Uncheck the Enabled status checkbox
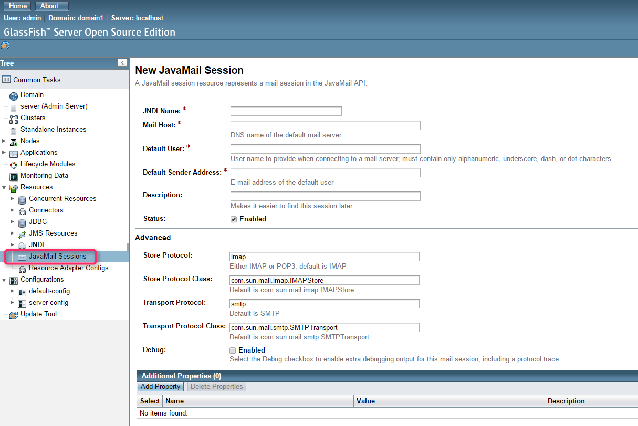Viewport: 638px width, 426px height. click(233, 219)
